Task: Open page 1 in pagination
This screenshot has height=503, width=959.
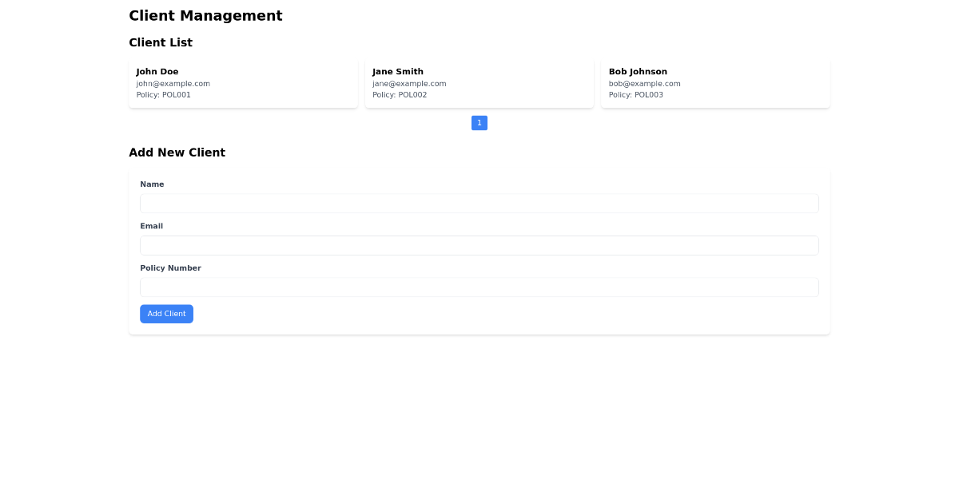Action: pos(479,123)
